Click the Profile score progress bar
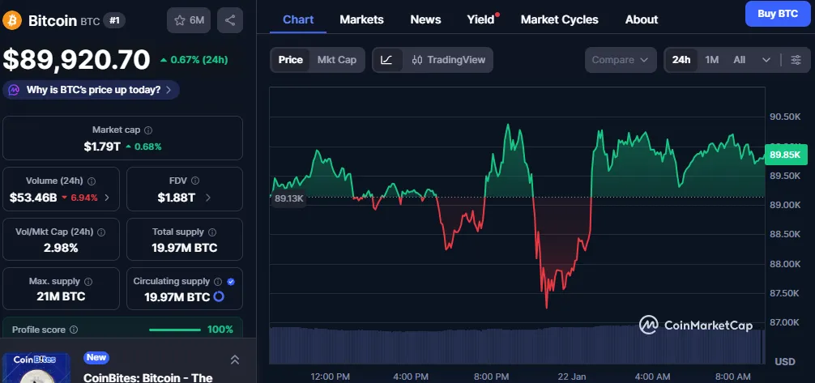 pyautogui.click(x=175, y=330)
